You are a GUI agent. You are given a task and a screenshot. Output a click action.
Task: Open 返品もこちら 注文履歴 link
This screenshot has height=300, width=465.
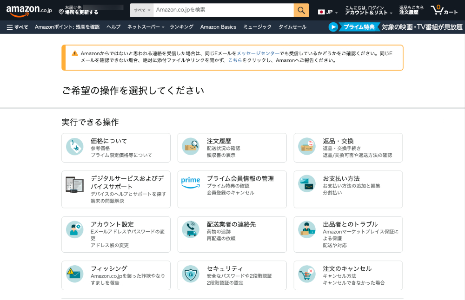[412, 10]
